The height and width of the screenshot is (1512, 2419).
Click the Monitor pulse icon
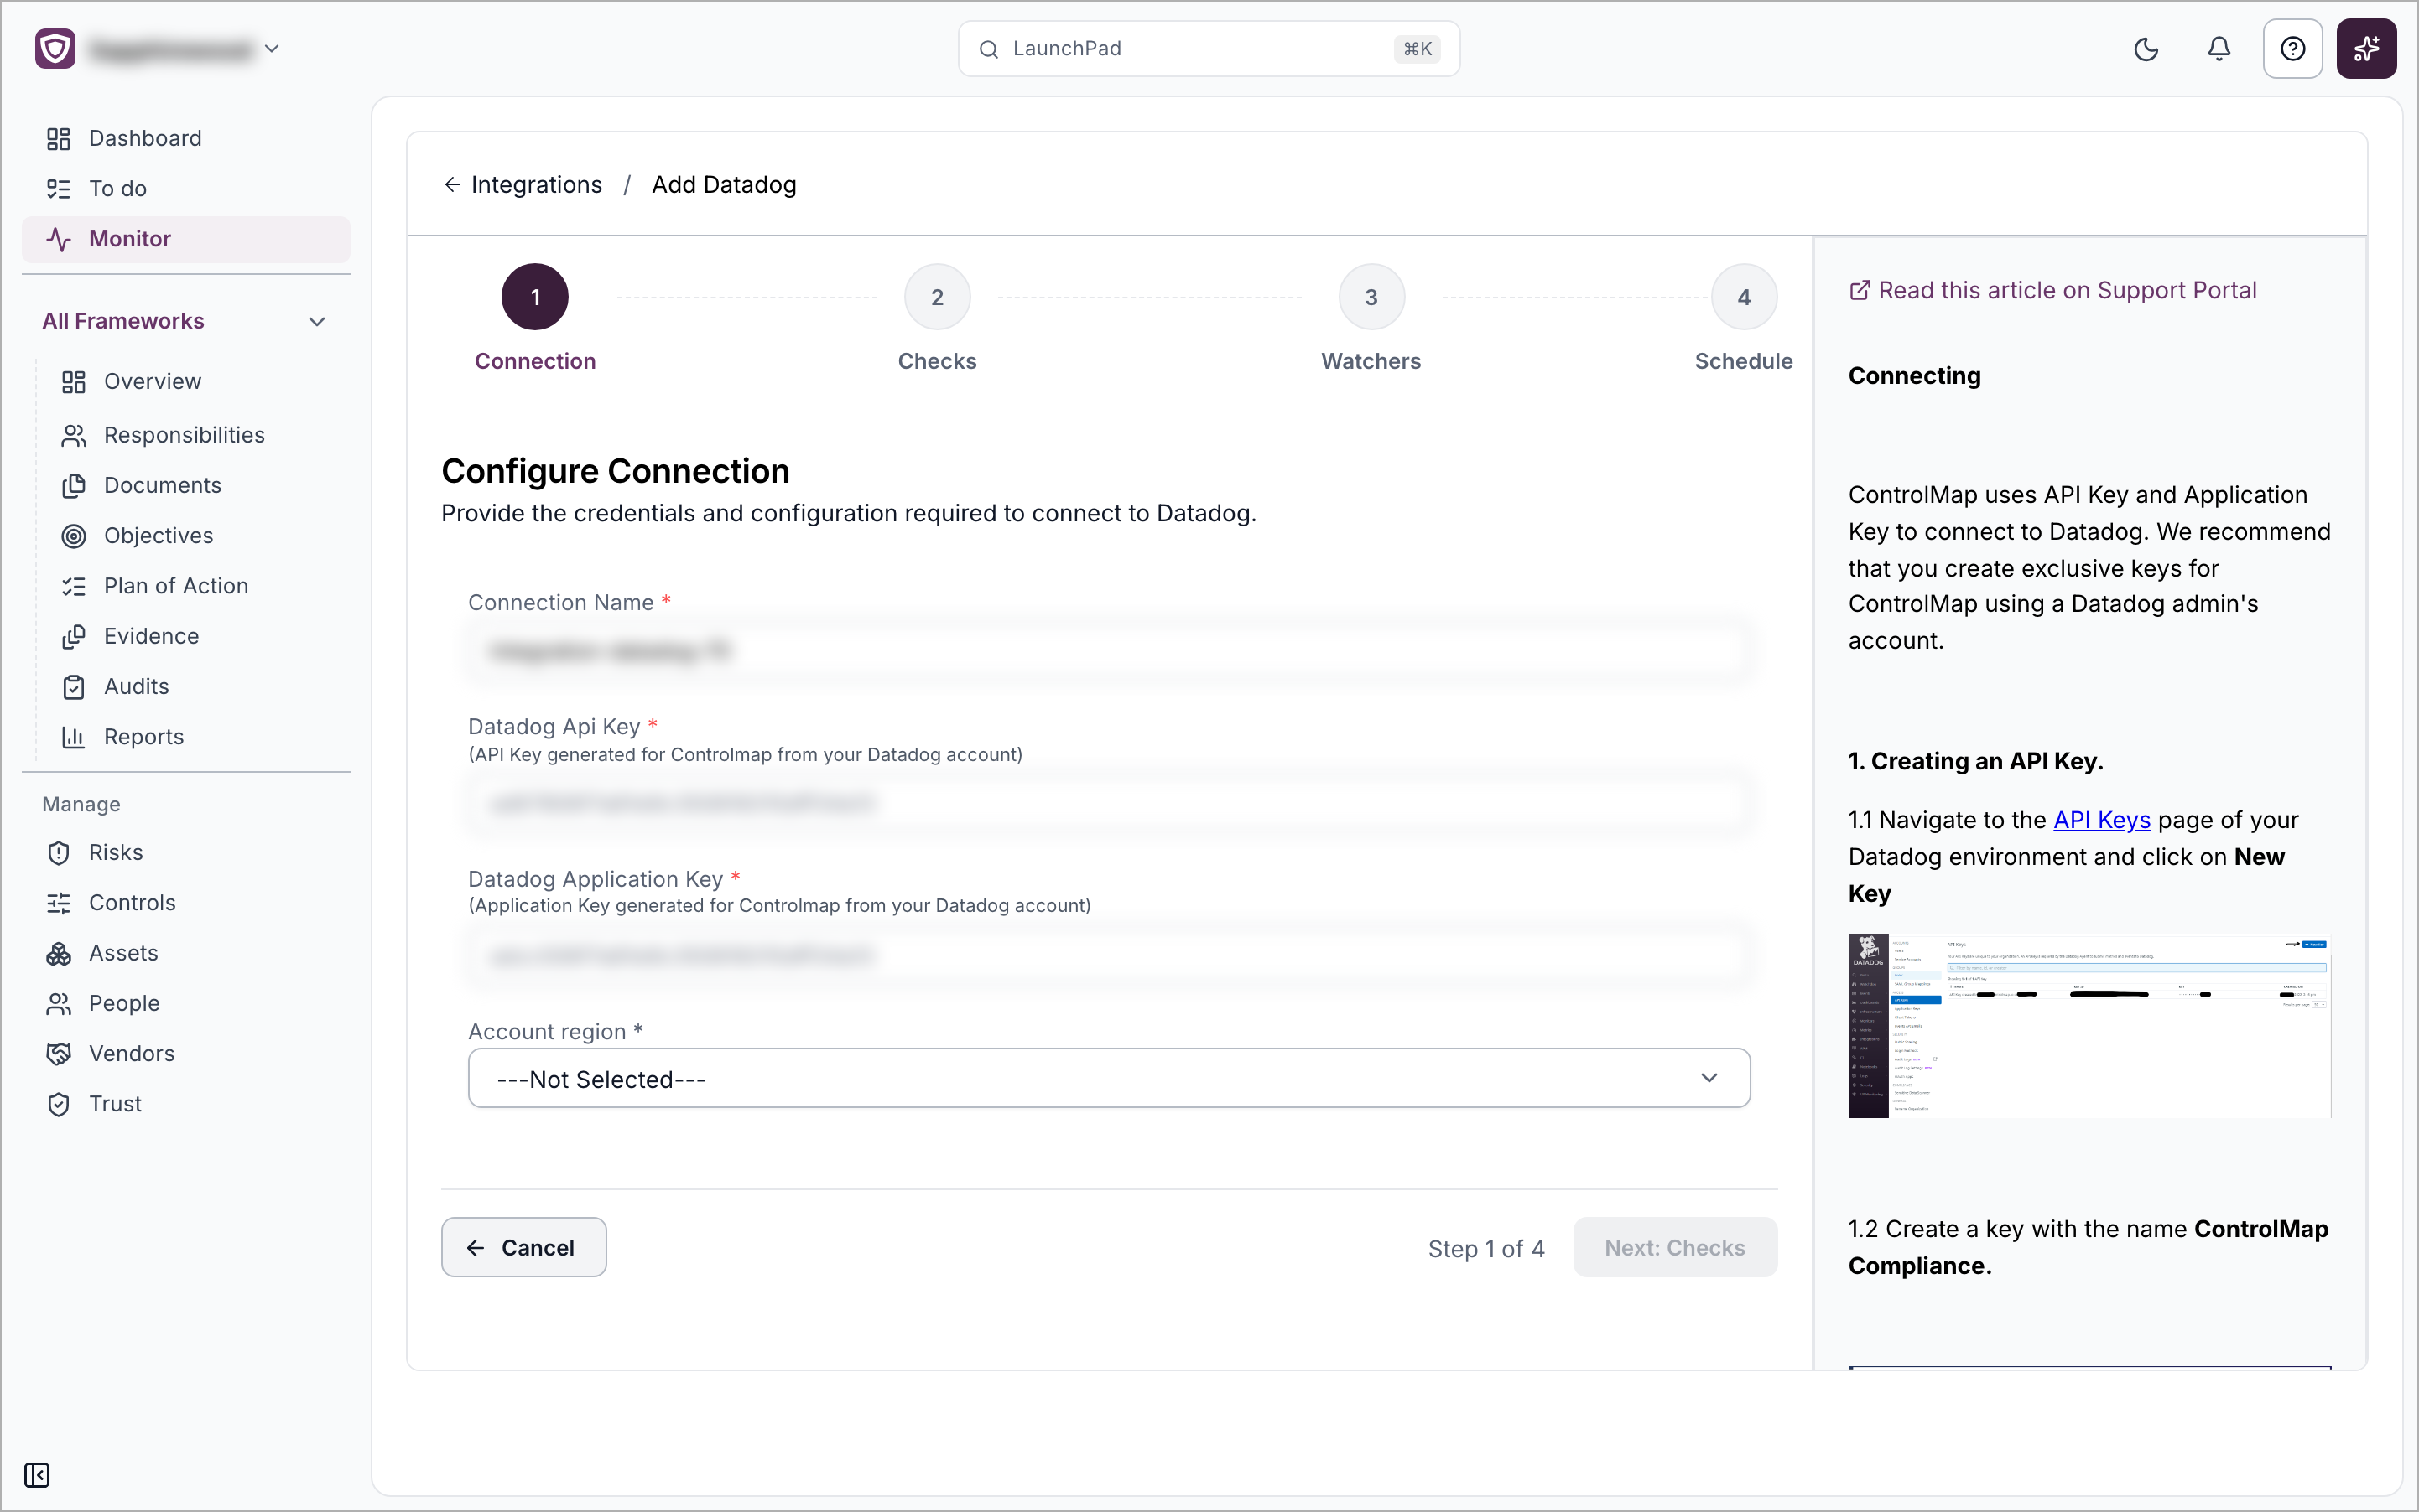(59, 239)
